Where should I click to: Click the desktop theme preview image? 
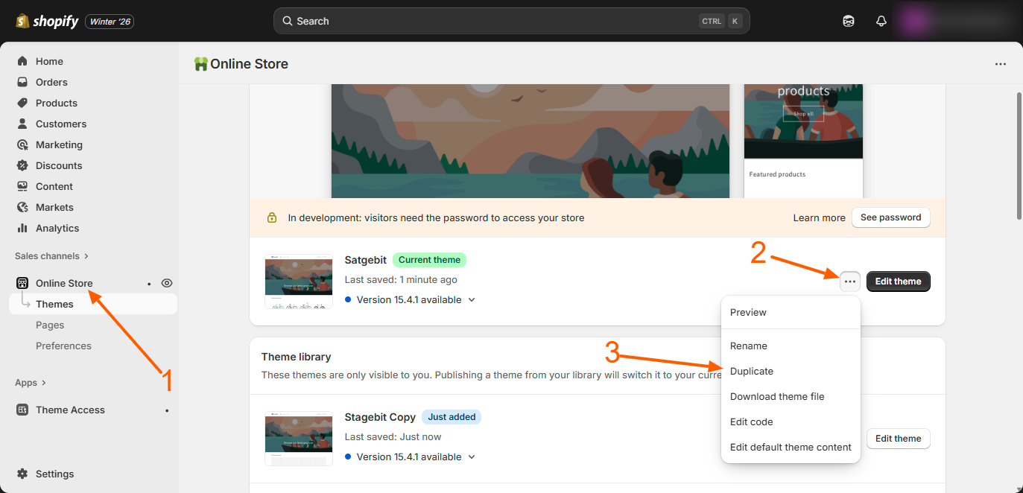(x=530, y=141)
